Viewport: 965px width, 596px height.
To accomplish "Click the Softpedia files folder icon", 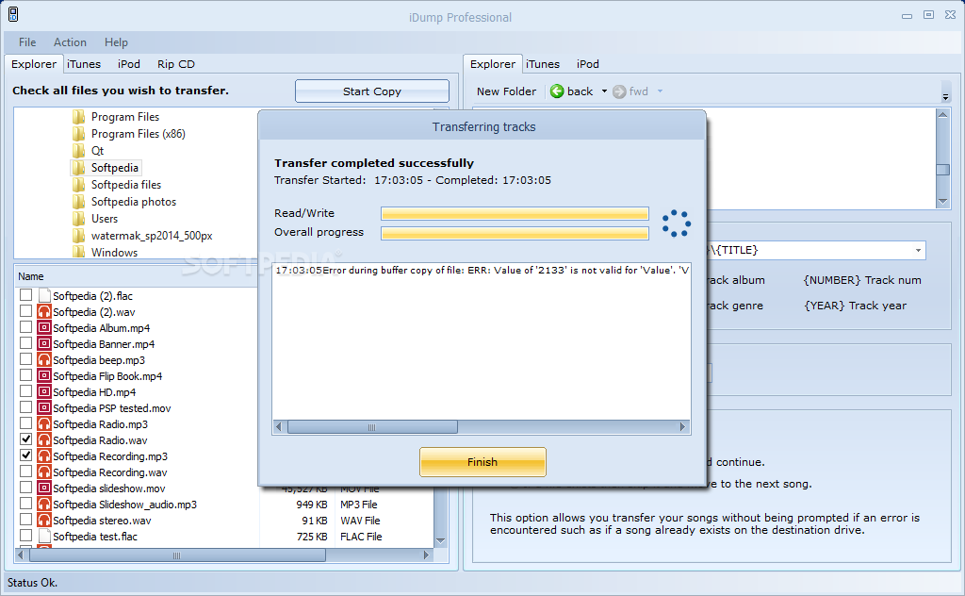I will tap(79, 185).
